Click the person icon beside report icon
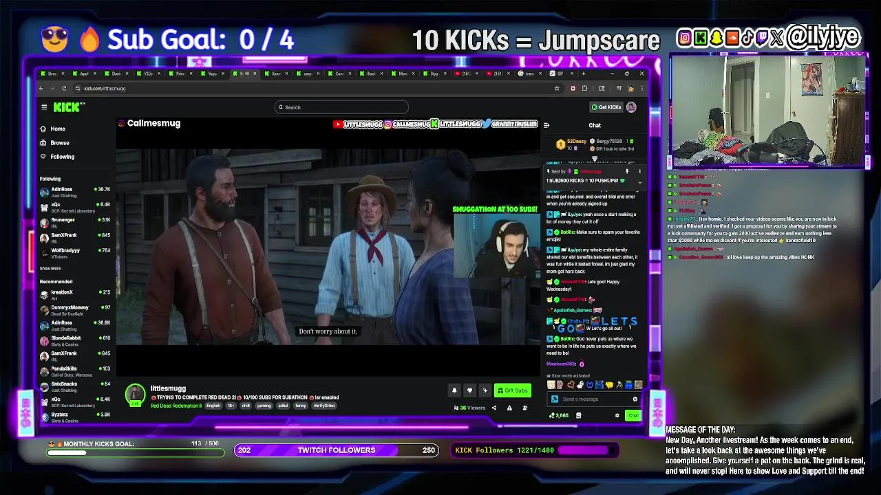The height and width of the screenshot is (495, 881). [x=524, y=408]
